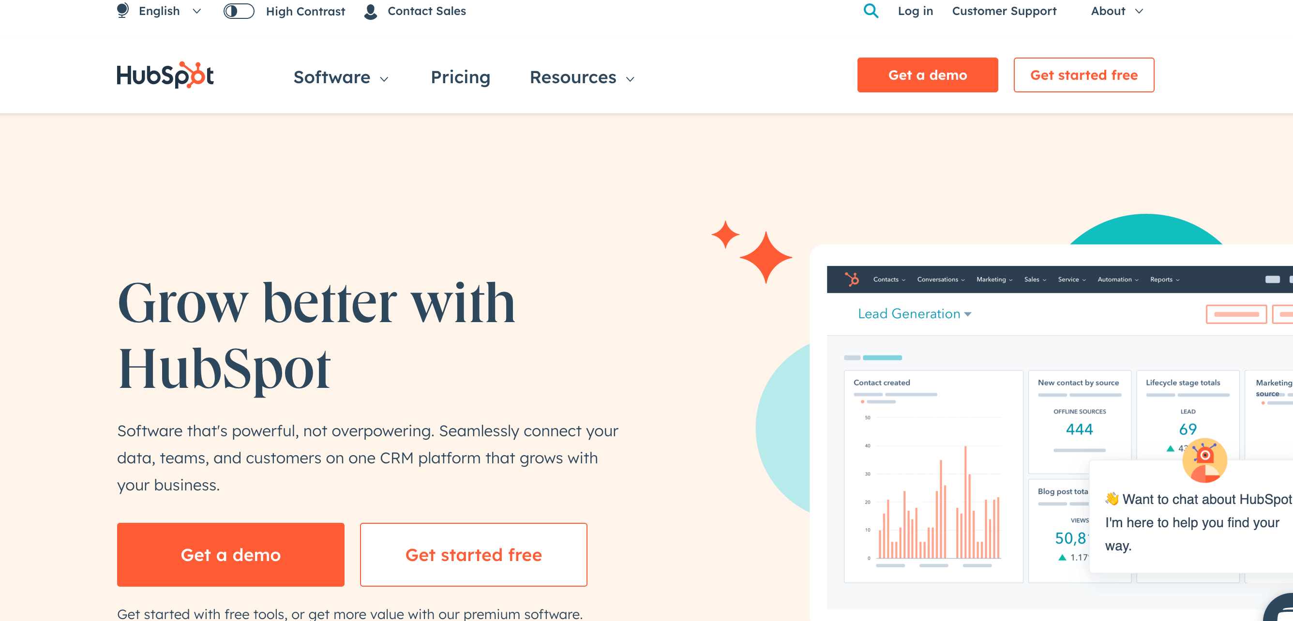The image size is (1293, 621).
Task: Enable the high contrast accessibility toggle
Action: [238, 11]
